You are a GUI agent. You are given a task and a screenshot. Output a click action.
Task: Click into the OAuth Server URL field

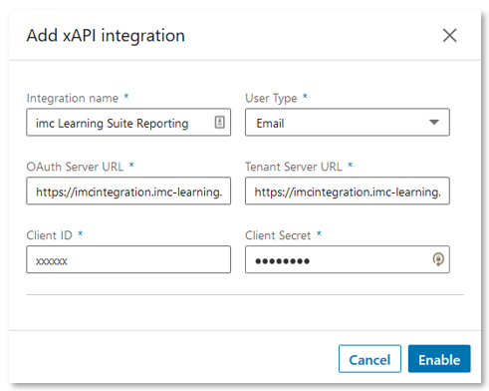click(x=128, y=191)
